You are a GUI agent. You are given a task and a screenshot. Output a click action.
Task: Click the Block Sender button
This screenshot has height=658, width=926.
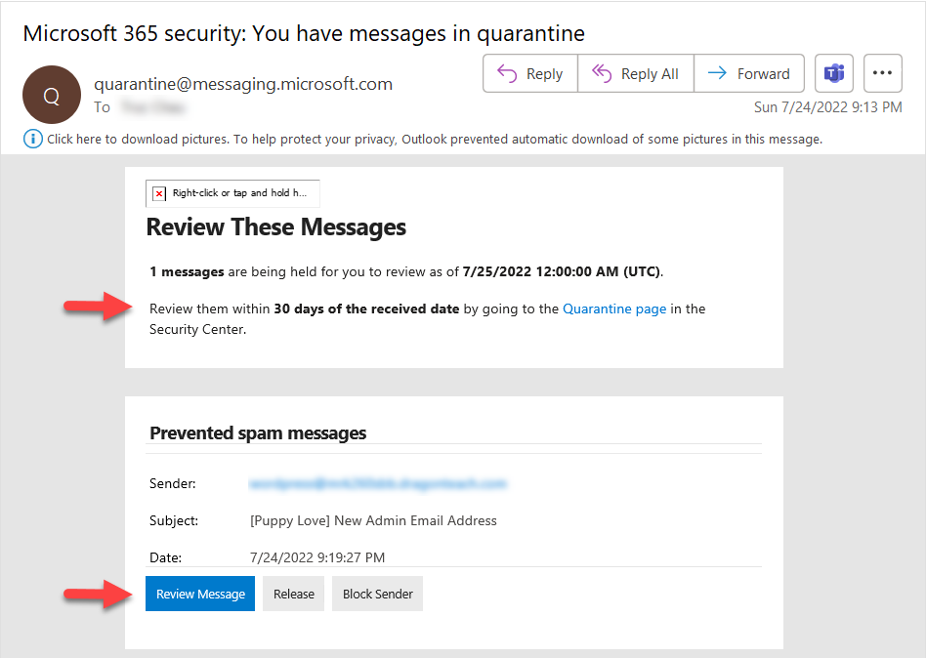pos(377,594)
